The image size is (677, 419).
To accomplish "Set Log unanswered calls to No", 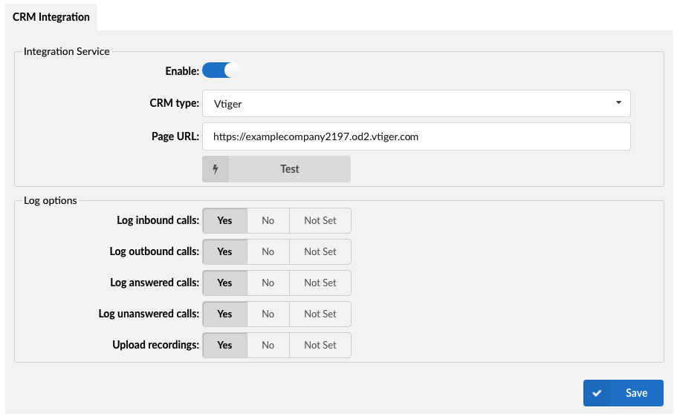I will click(268, 314).
